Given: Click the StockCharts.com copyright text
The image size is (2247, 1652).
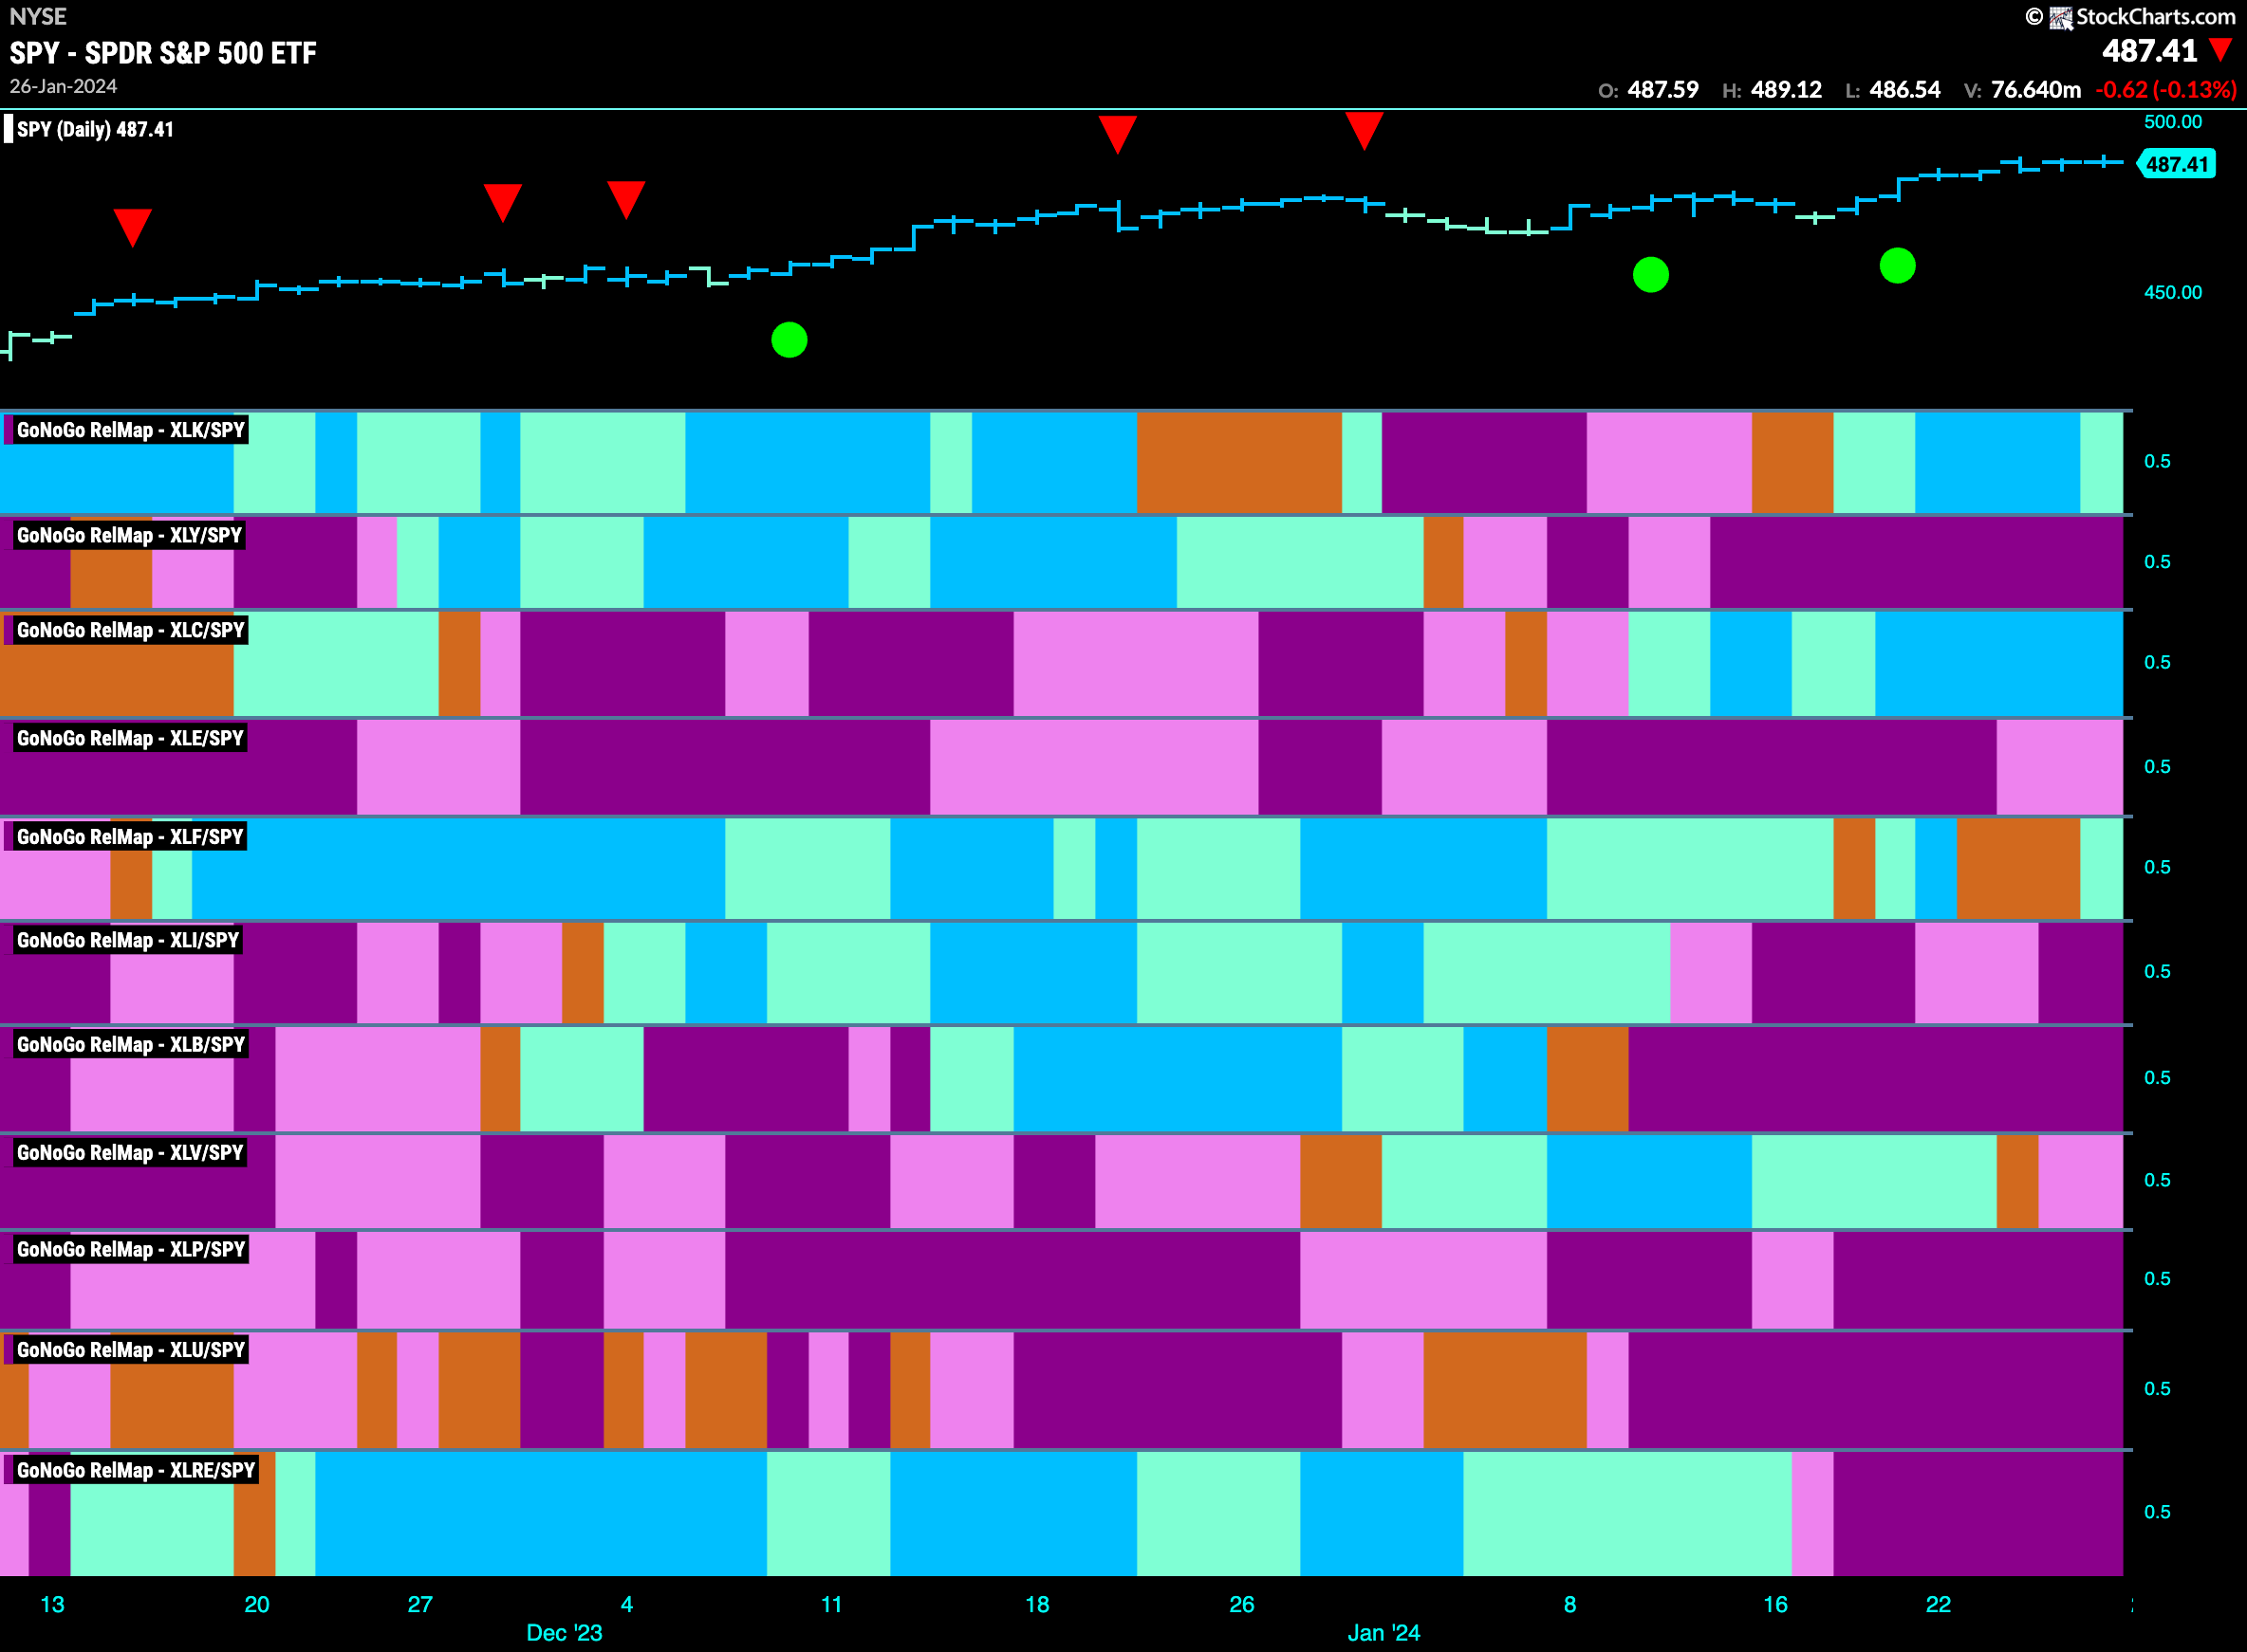Looking at the screenshot, I should (x=2155, y=17).
